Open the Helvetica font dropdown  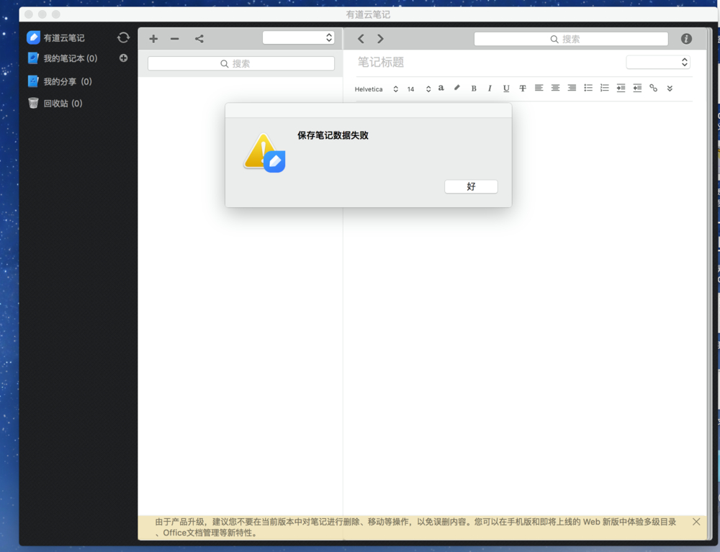click(376, 89)
